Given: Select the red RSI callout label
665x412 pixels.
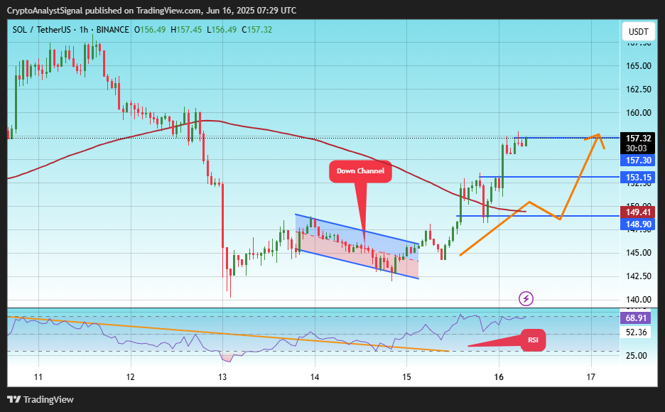Looking at the screenshot, I should tap(533, 340).
